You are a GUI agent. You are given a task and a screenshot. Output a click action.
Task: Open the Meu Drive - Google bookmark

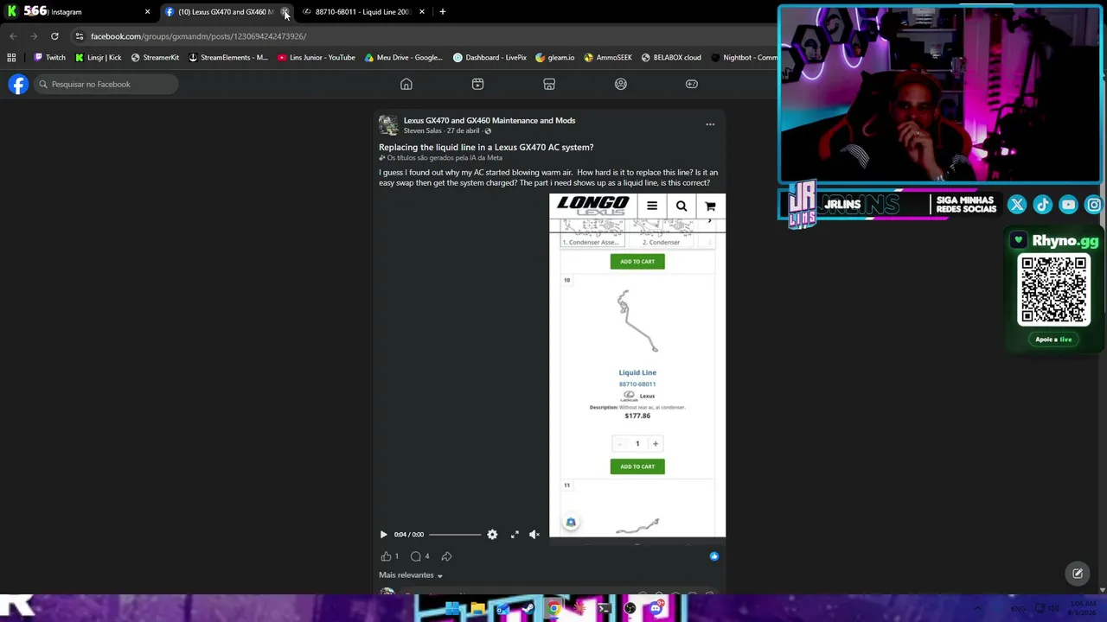coord(404,58)
